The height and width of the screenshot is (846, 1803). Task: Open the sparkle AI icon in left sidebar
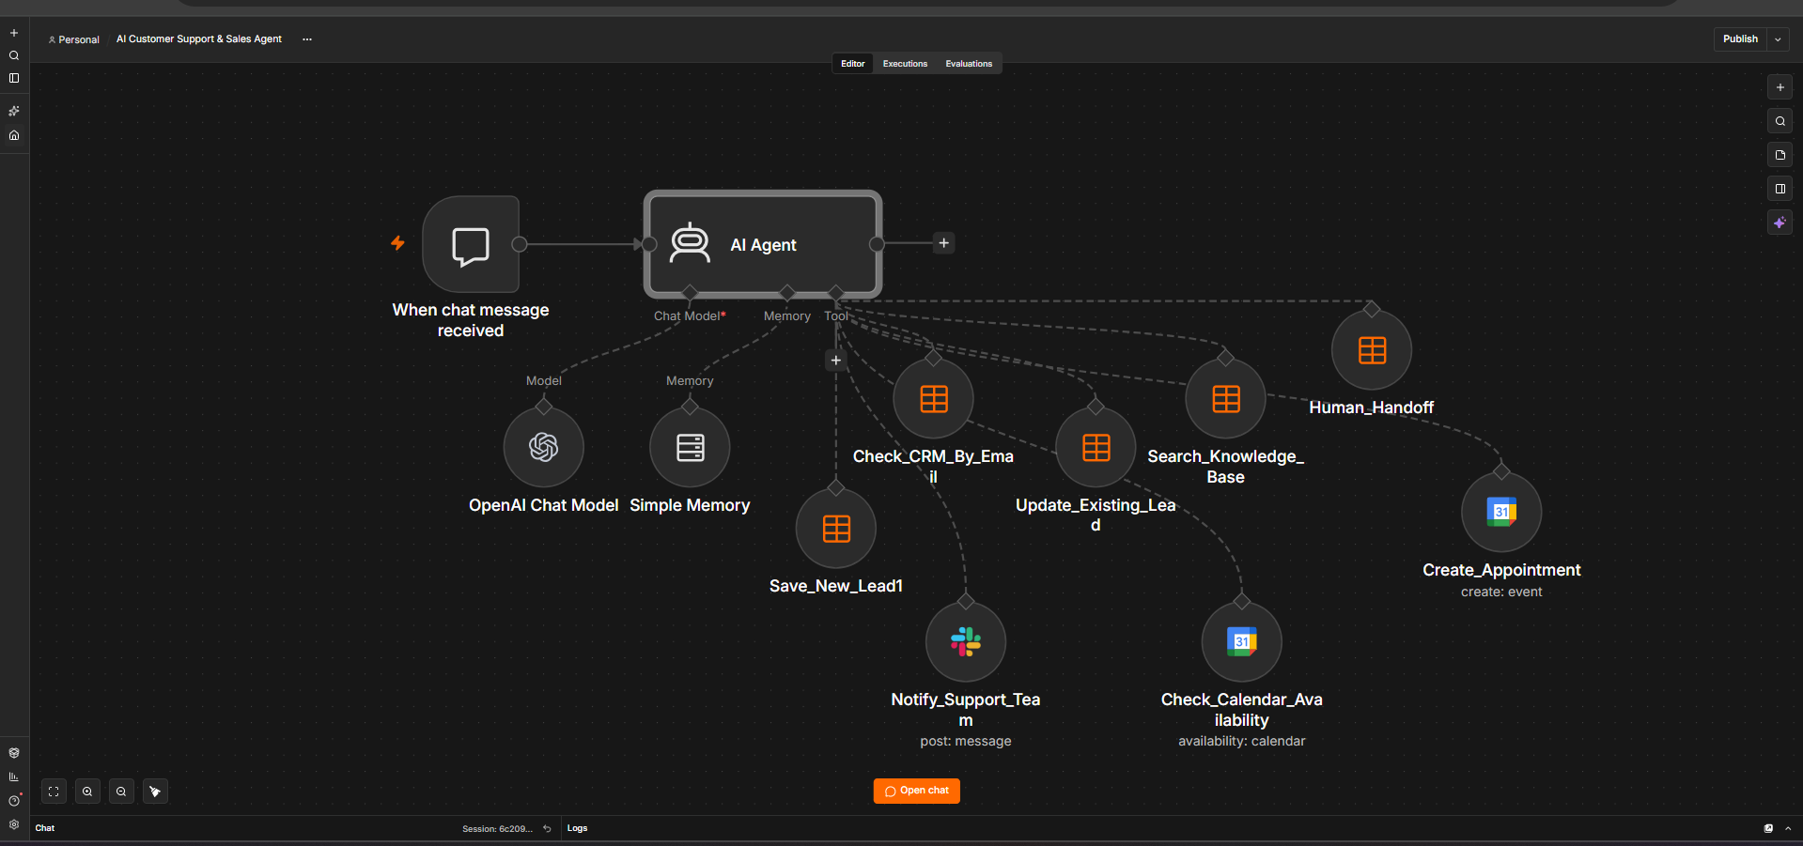pyautogui.click(x=14, y=111)
